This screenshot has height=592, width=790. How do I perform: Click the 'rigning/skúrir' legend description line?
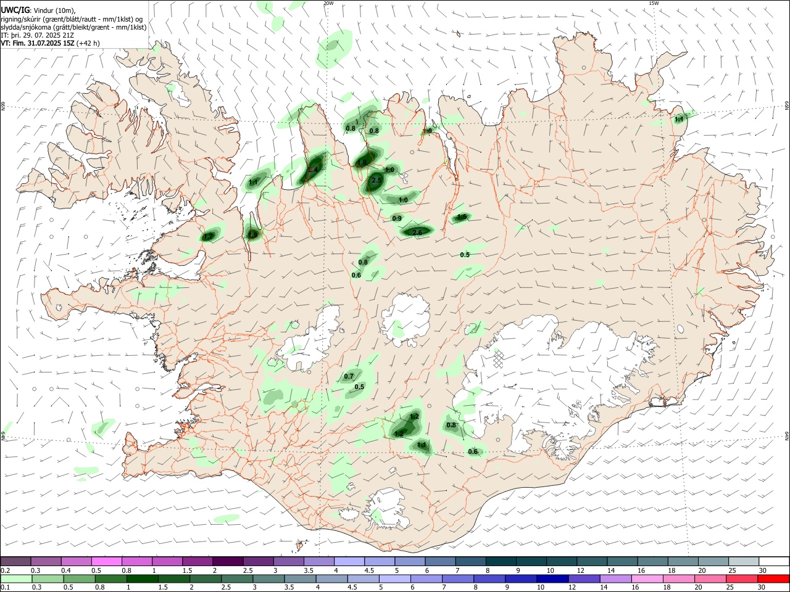pyautogui.click(x=72, y=19)
